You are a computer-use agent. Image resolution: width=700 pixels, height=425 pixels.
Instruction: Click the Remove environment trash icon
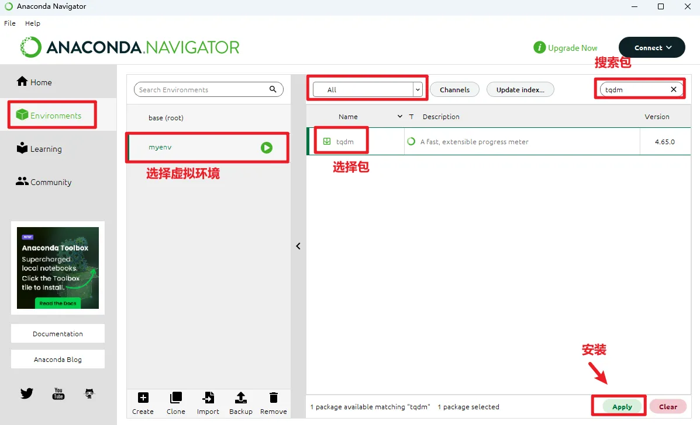[274, 398]
